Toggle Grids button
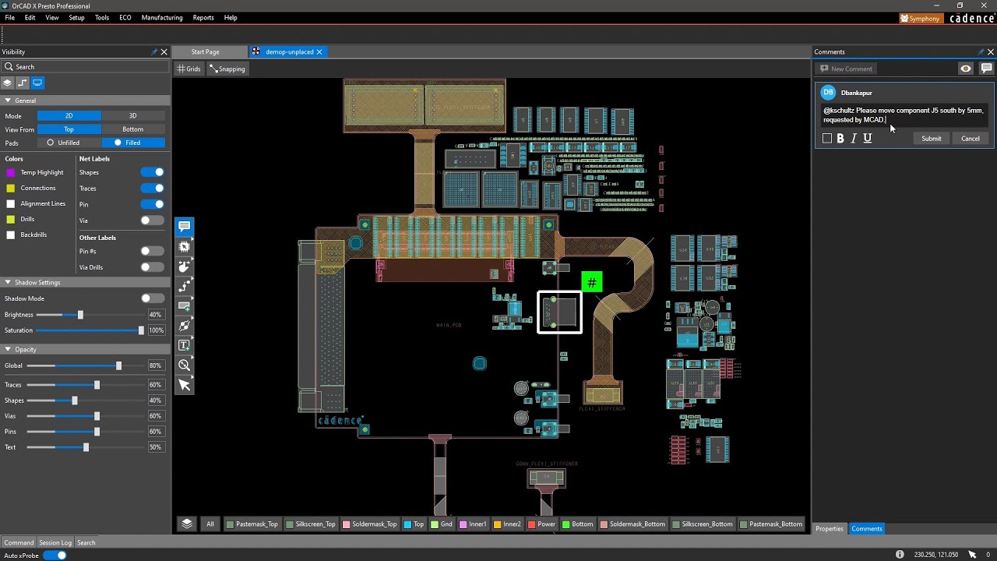997x561 pixels. pos(189,69)
